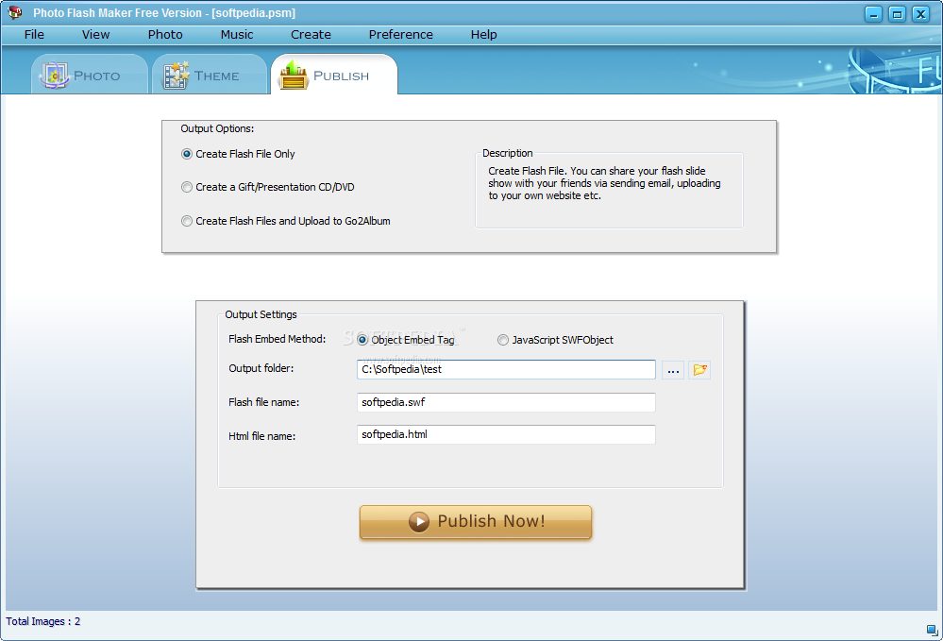Select JavaScript SWFObject embed method
This screenshot has height=641, width=943.
coord(556,340)
